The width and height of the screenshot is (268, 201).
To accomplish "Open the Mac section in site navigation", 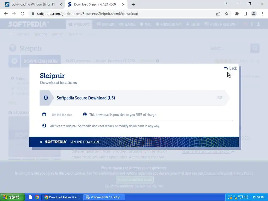I will (146, 24).
